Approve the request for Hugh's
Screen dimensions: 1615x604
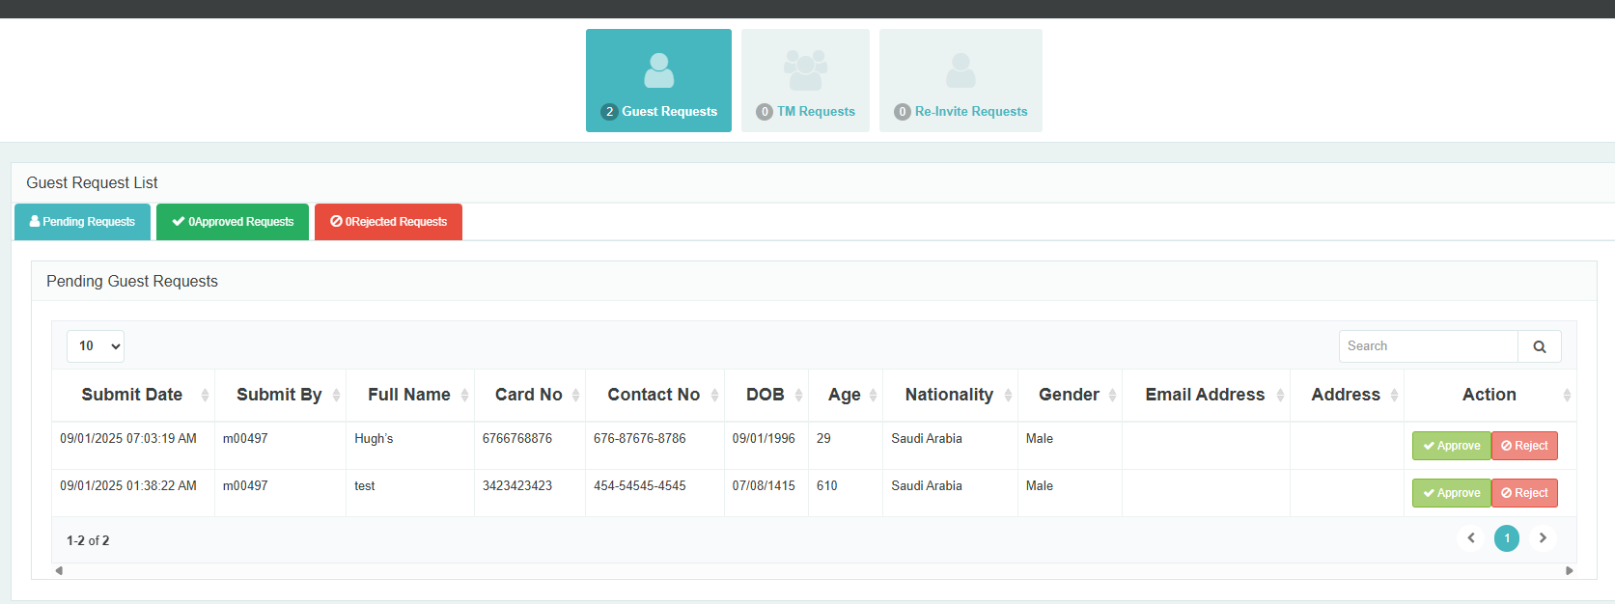point(1451,446)
